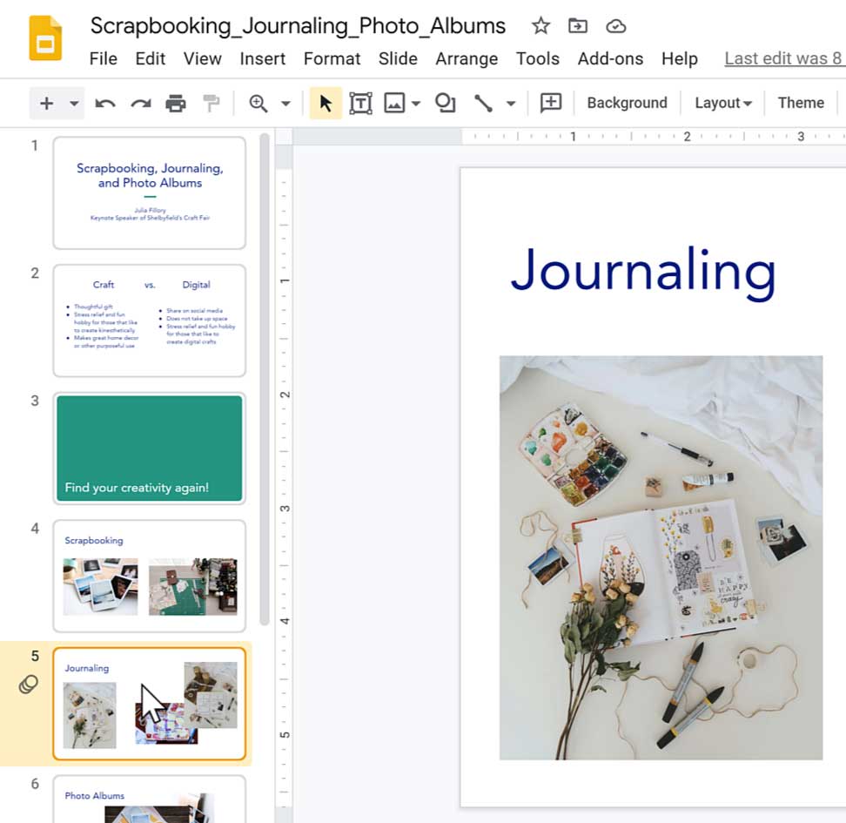Open zoom level dropdown arrow
This screenshot has height=823, width=846.
[286, 103]
